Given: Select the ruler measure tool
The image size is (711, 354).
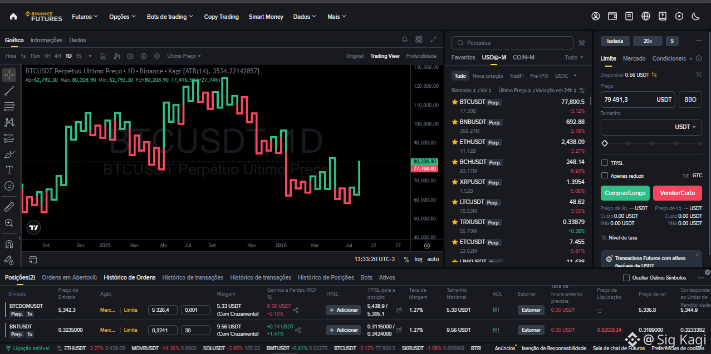Looking at the screenshot, I should coord(9,207).
